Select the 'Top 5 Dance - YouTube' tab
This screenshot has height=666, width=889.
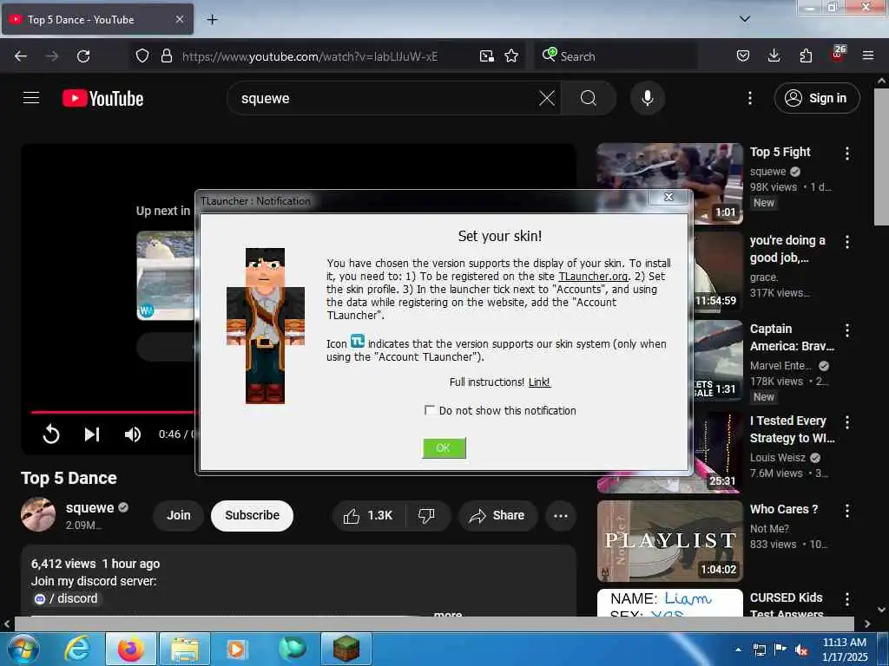pyautogui.click(x=96, y=20)
